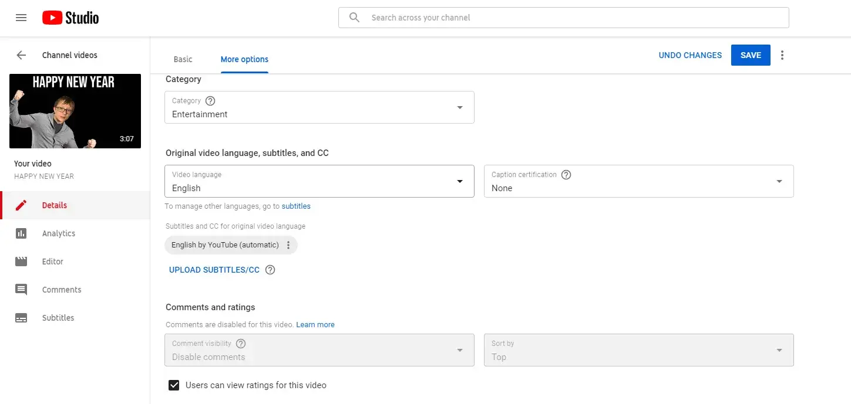851x404 pixels.
Task: Expand the Caption certification dropdown
Action: coord(779,181)
